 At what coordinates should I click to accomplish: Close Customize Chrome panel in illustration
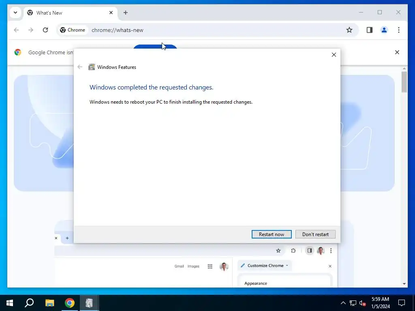click(330, 266)
